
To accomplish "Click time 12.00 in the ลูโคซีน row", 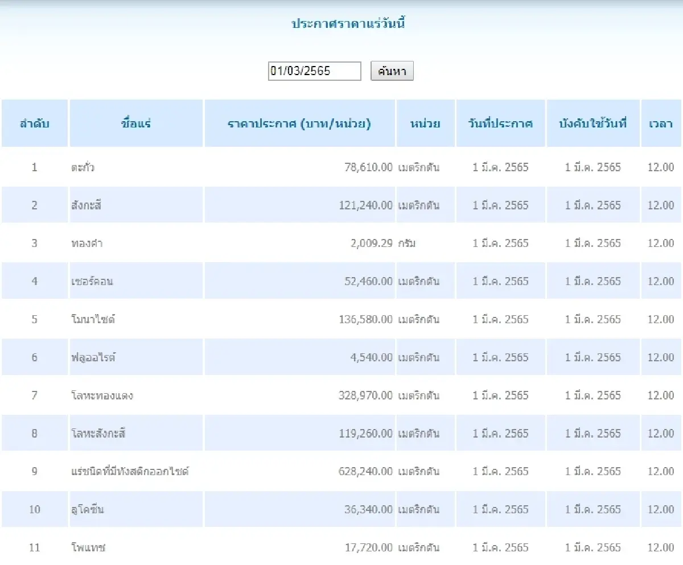I will (x=661, y=509).
